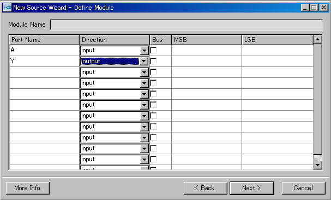
Task: Expand the ninth row's Direction combo box
Action: point(144,138)
